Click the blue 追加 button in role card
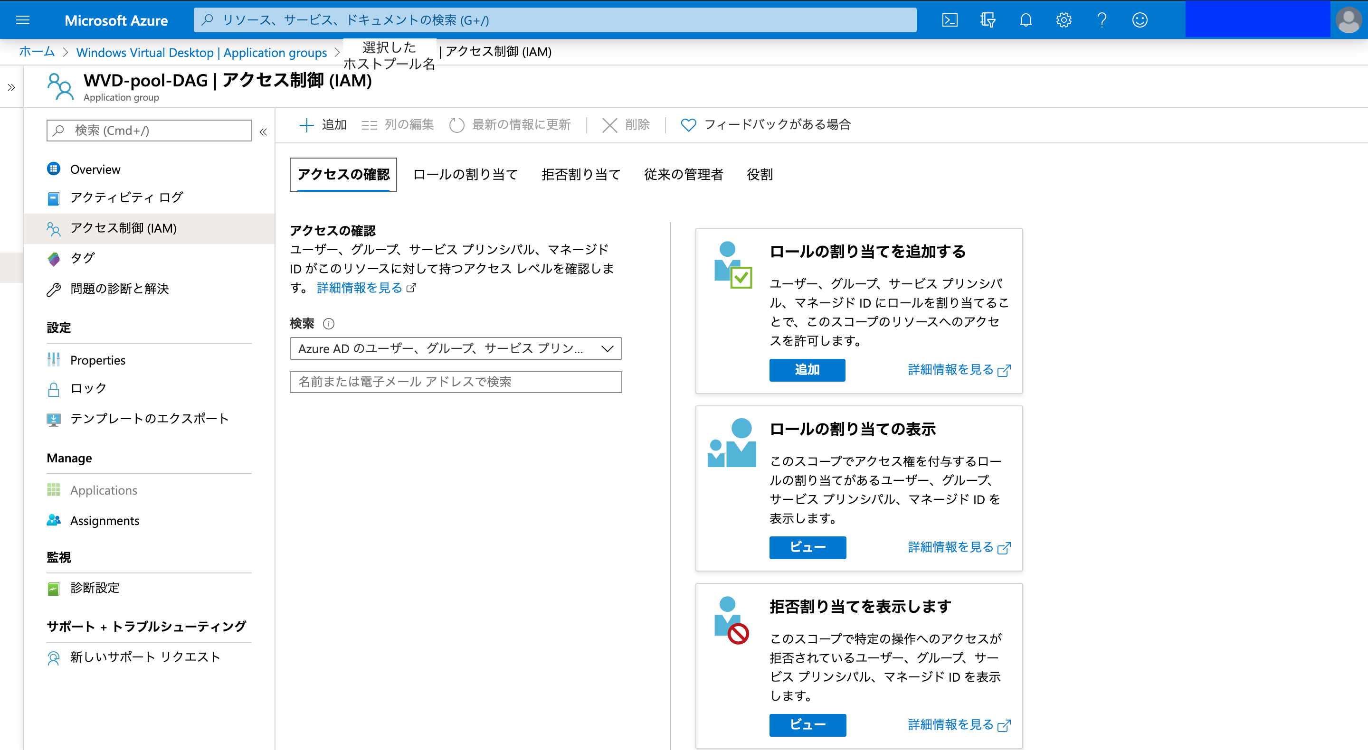The width and height of the screenshot is (1368, 750). pyautogui.click(x=807, y=370)
